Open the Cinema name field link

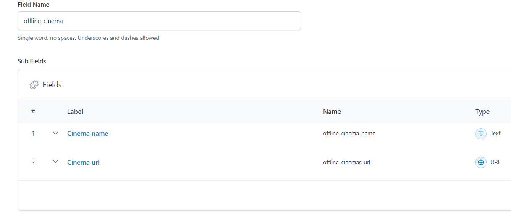(x=88, y=134)
